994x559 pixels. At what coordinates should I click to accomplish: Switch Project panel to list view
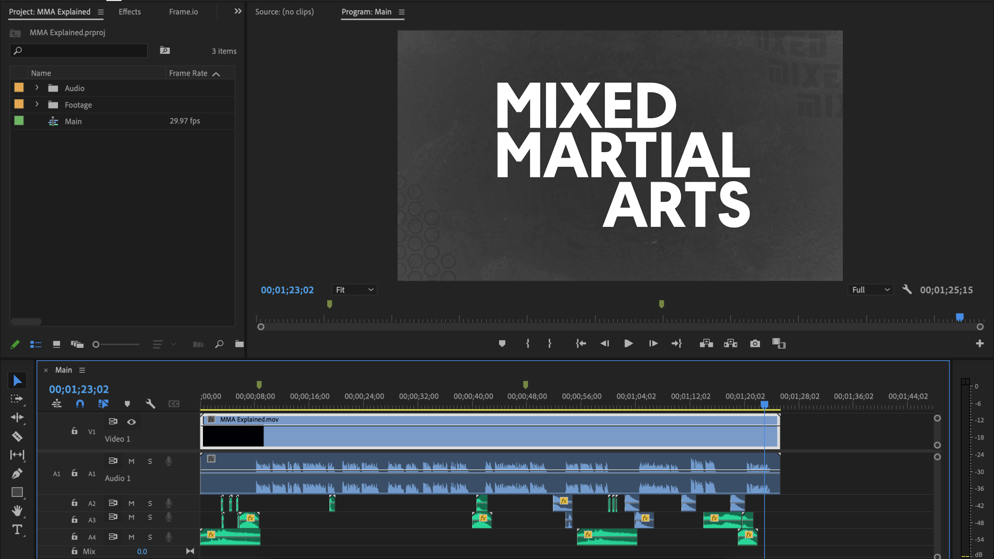36,344
